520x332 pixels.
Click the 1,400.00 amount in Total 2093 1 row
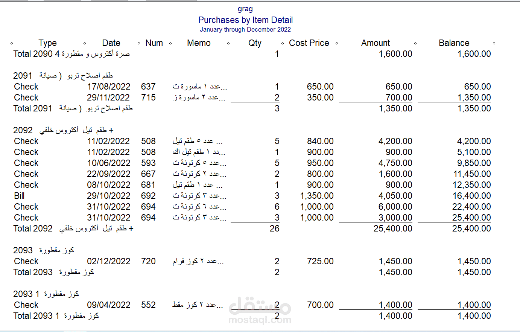point(395,316)
